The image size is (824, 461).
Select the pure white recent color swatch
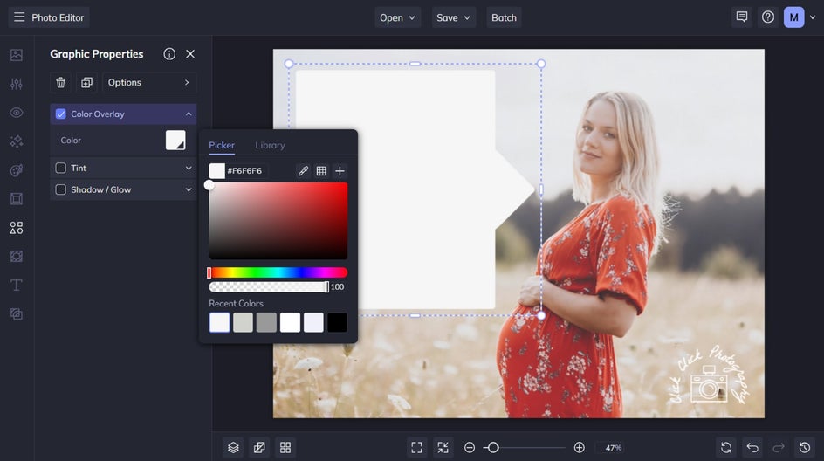[x=290, y=322]
